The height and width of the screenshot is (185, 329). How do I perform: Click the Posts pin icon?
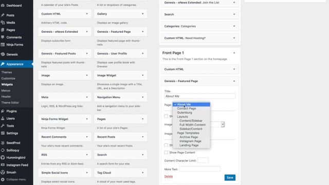pos(3,15)
